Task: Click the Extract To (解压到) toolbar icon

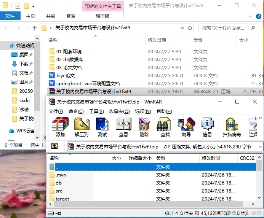Action: 82,127
